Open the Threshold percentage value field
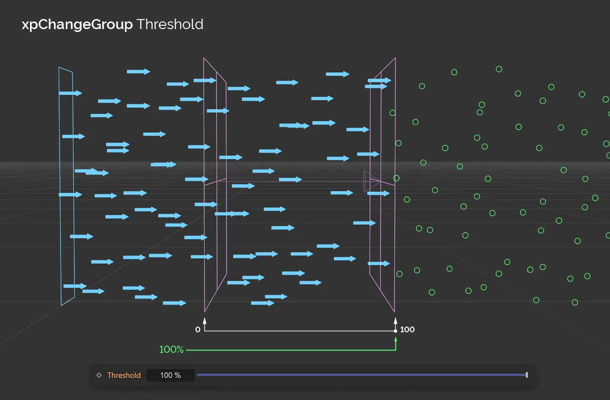The width and height of the screenshot is (610, 400). (170, 375)
